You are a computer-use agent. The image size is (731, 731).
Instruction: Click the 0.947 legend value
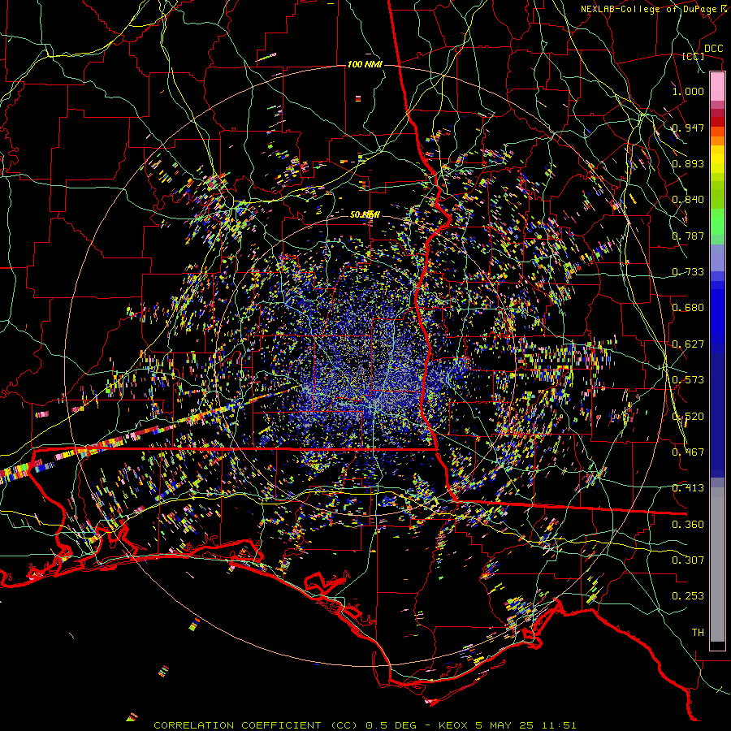click(x=688, y=128)
